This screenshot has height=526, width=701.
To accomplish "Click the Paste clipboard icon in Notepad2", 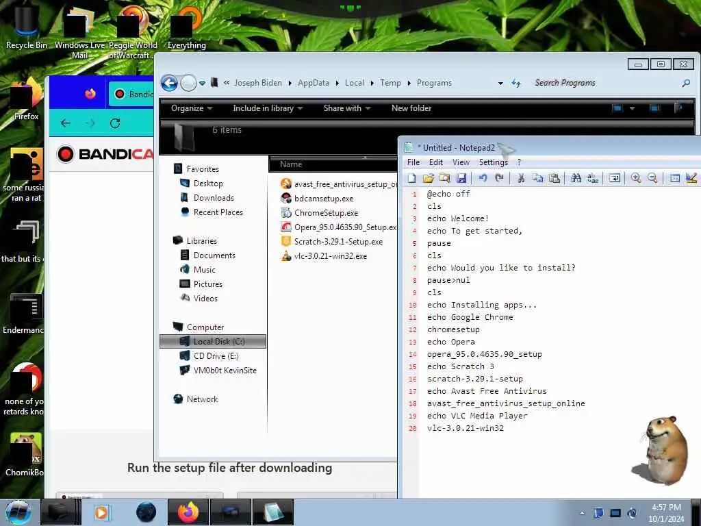I will tap(555, 179).
